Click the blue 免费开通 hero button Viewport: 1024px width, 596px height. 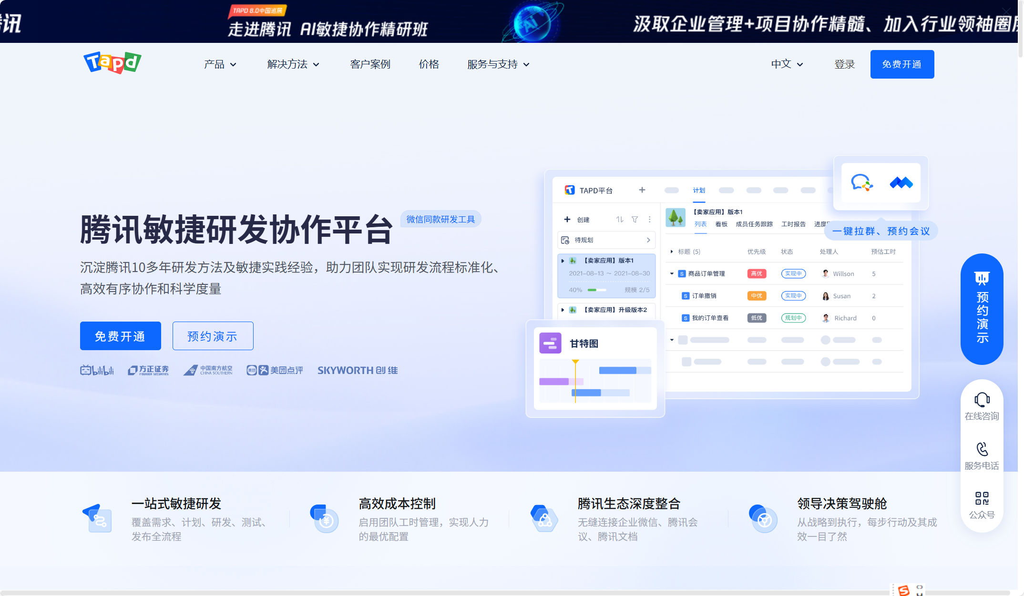point(120,336)
